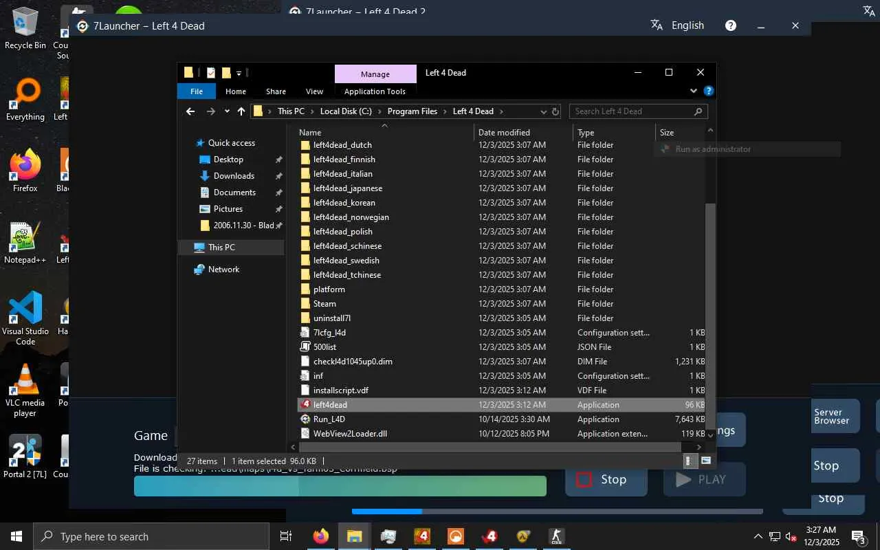The width and height of the screenshot is (880, 550).
Task: Select the checkl4d1045up0.dim file name
Action: [x=353, y=362]
